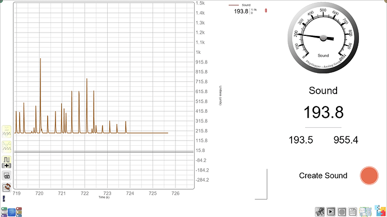The width and height of the screenshot is (387, 217).
Task: Click the Sound legend line color
Action: [233, 5]
